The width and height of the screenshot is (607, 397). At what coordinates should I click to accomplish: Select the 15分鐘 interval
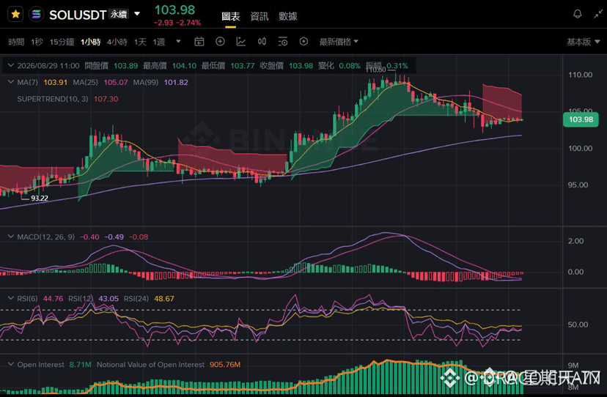[x=62, y=42]
